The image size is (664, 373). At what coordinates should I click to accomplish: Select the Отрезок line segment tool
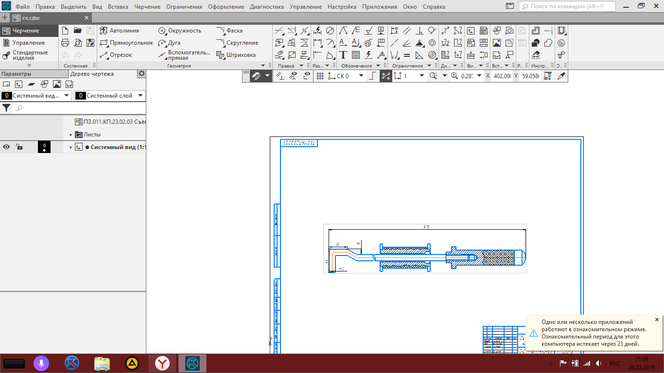116,55
